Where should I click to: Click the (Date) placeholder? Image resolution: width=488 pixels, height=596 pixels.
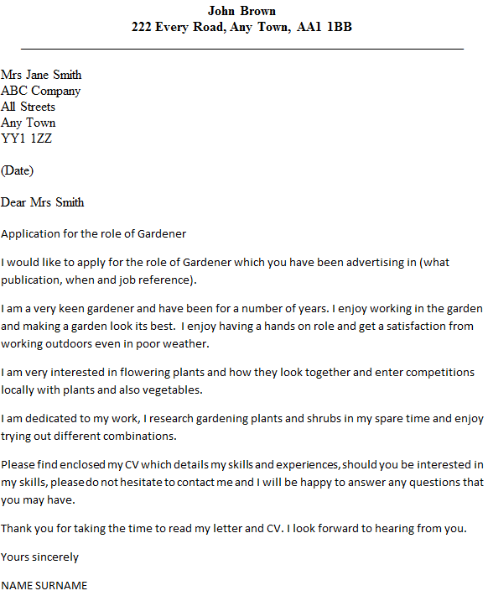click(x=17, y=170)
